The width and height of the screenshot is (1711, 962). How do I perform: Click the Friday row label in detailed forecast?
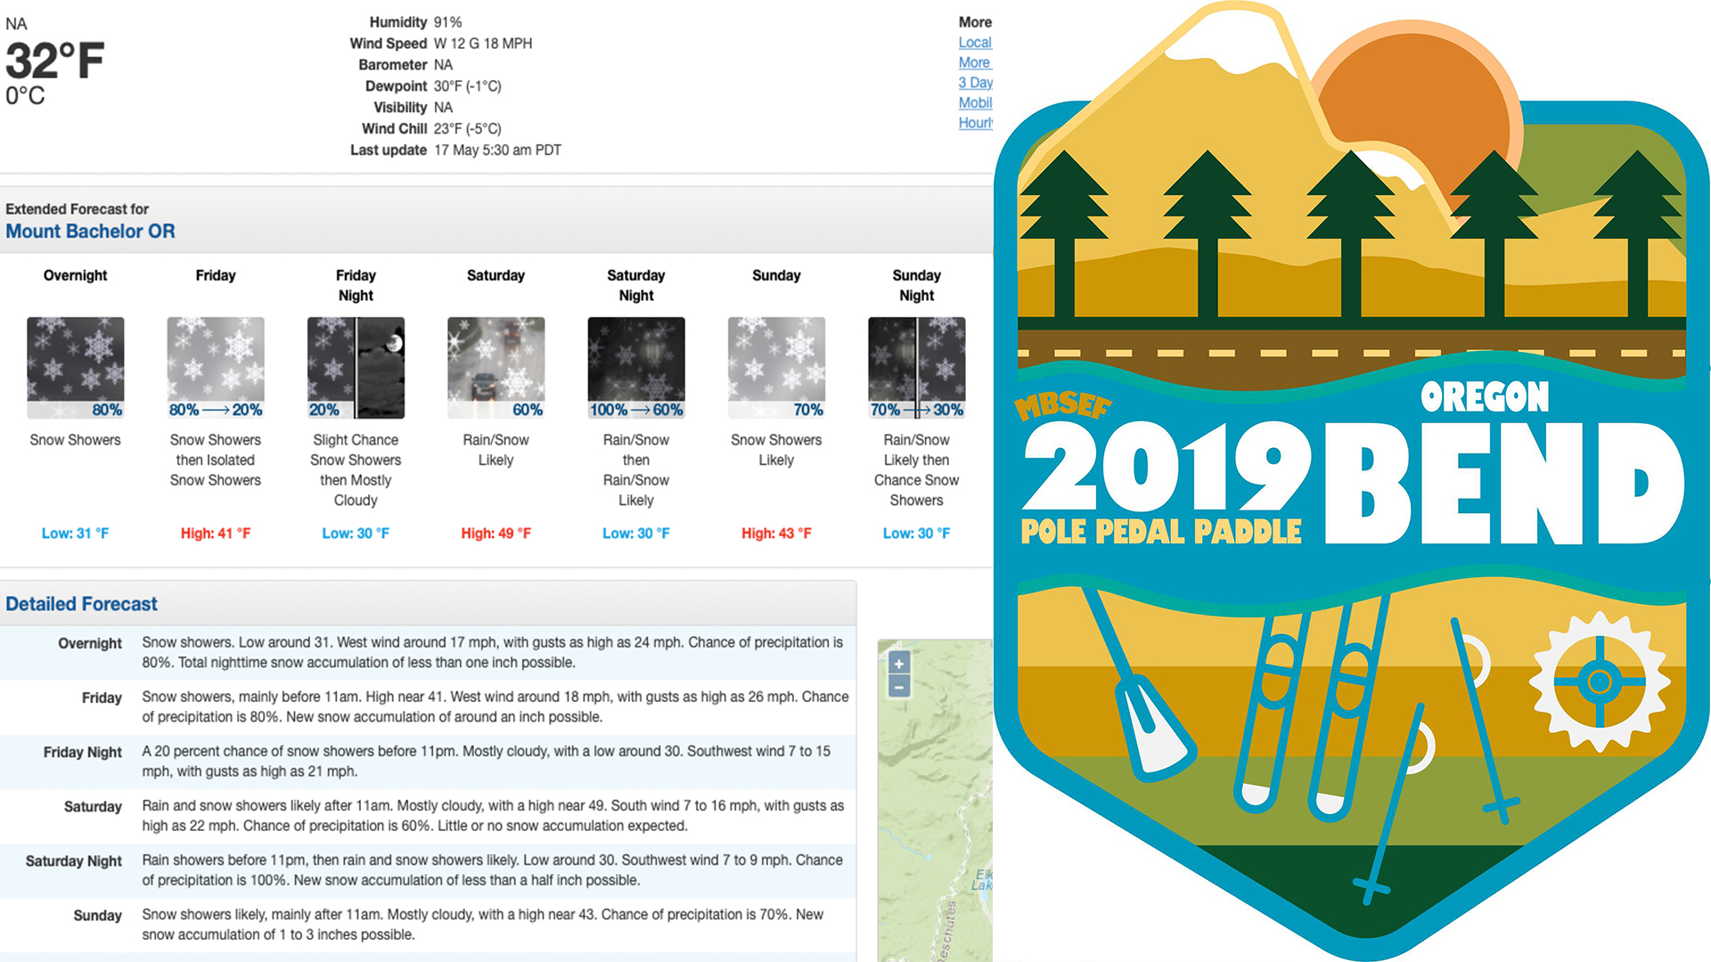(102, 698)
